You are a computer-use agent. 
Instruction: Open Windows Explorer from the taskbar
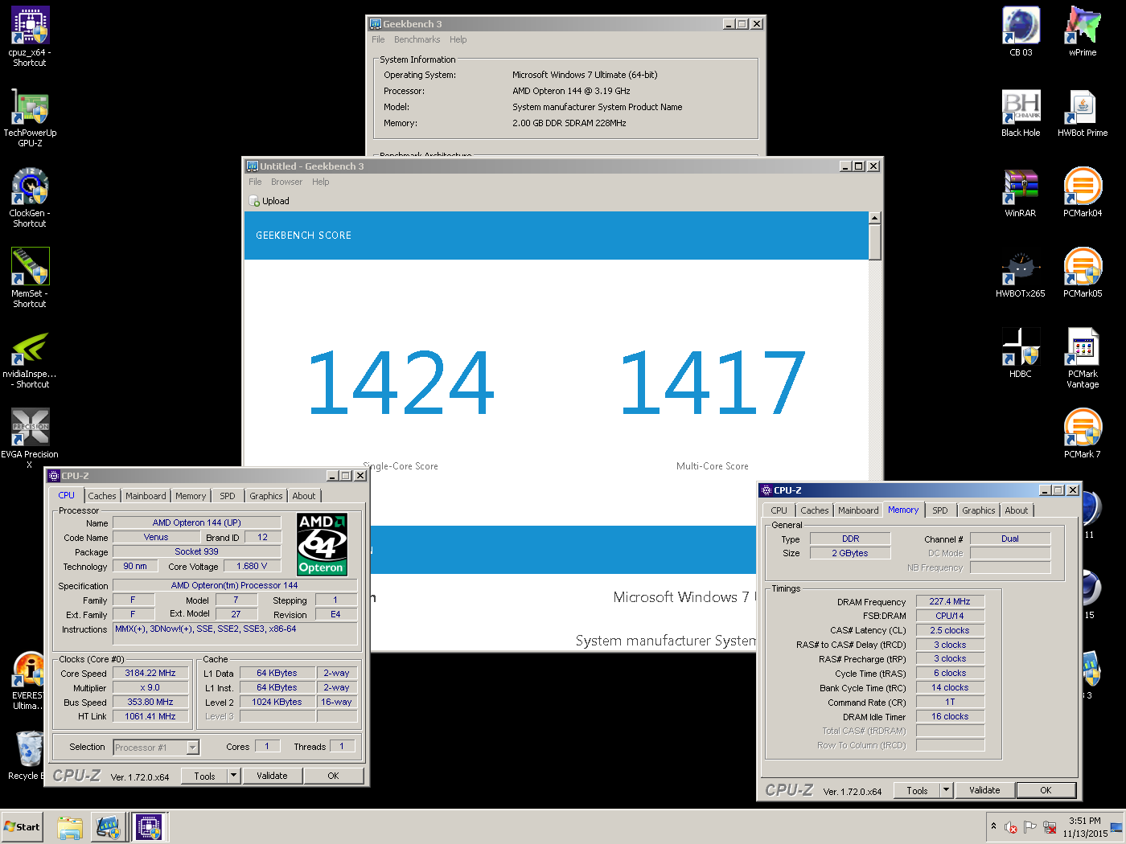70,827
